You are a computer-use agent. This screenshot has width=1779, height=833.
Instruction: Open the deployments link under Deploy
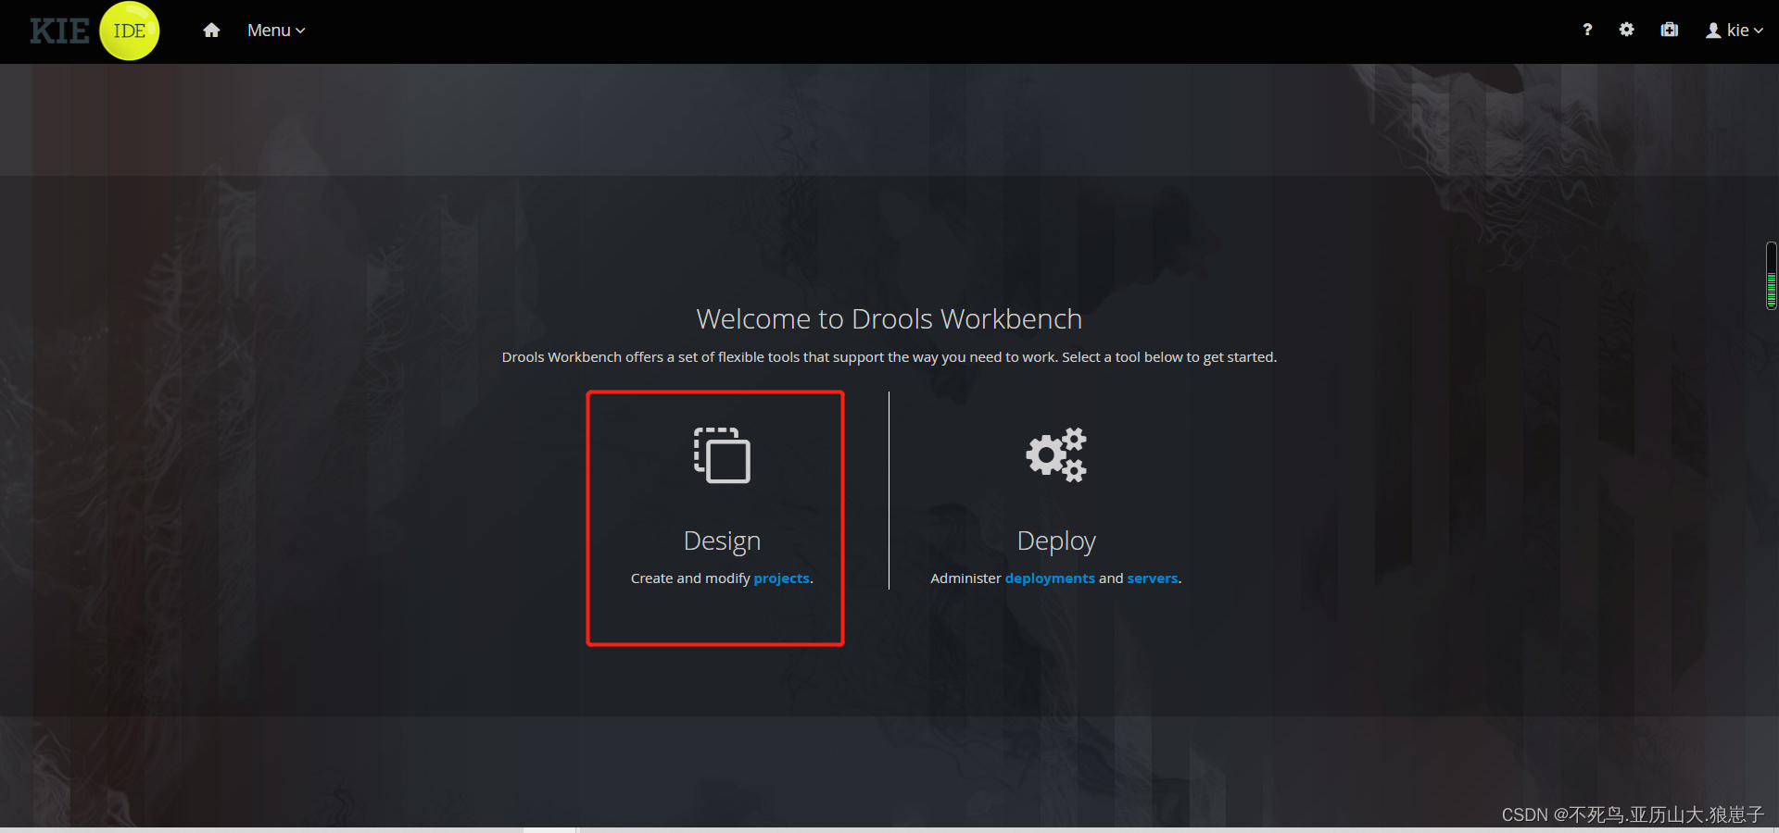(1050, 578)
